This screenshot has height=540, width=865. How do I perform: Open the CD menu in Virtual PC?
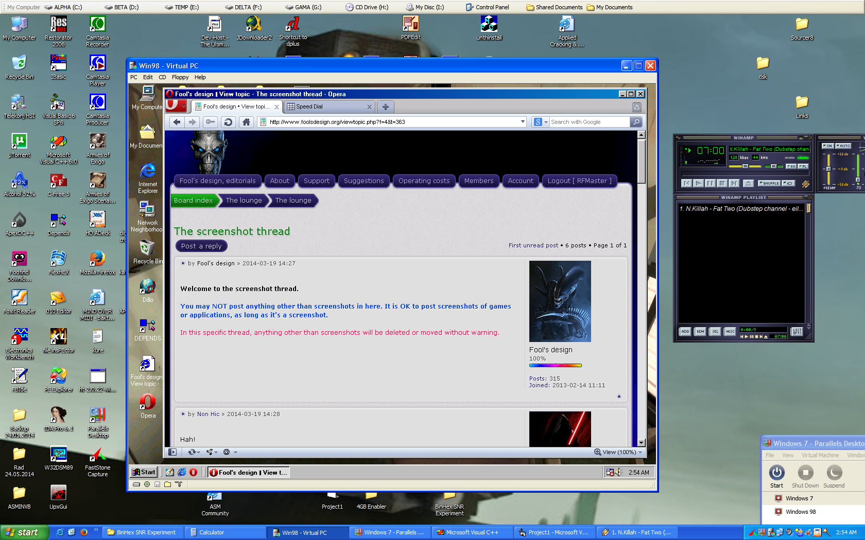point(162,77)
